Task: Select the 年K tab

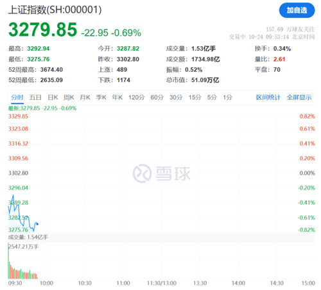Action: pyautogui.click(x=117, y=97)
